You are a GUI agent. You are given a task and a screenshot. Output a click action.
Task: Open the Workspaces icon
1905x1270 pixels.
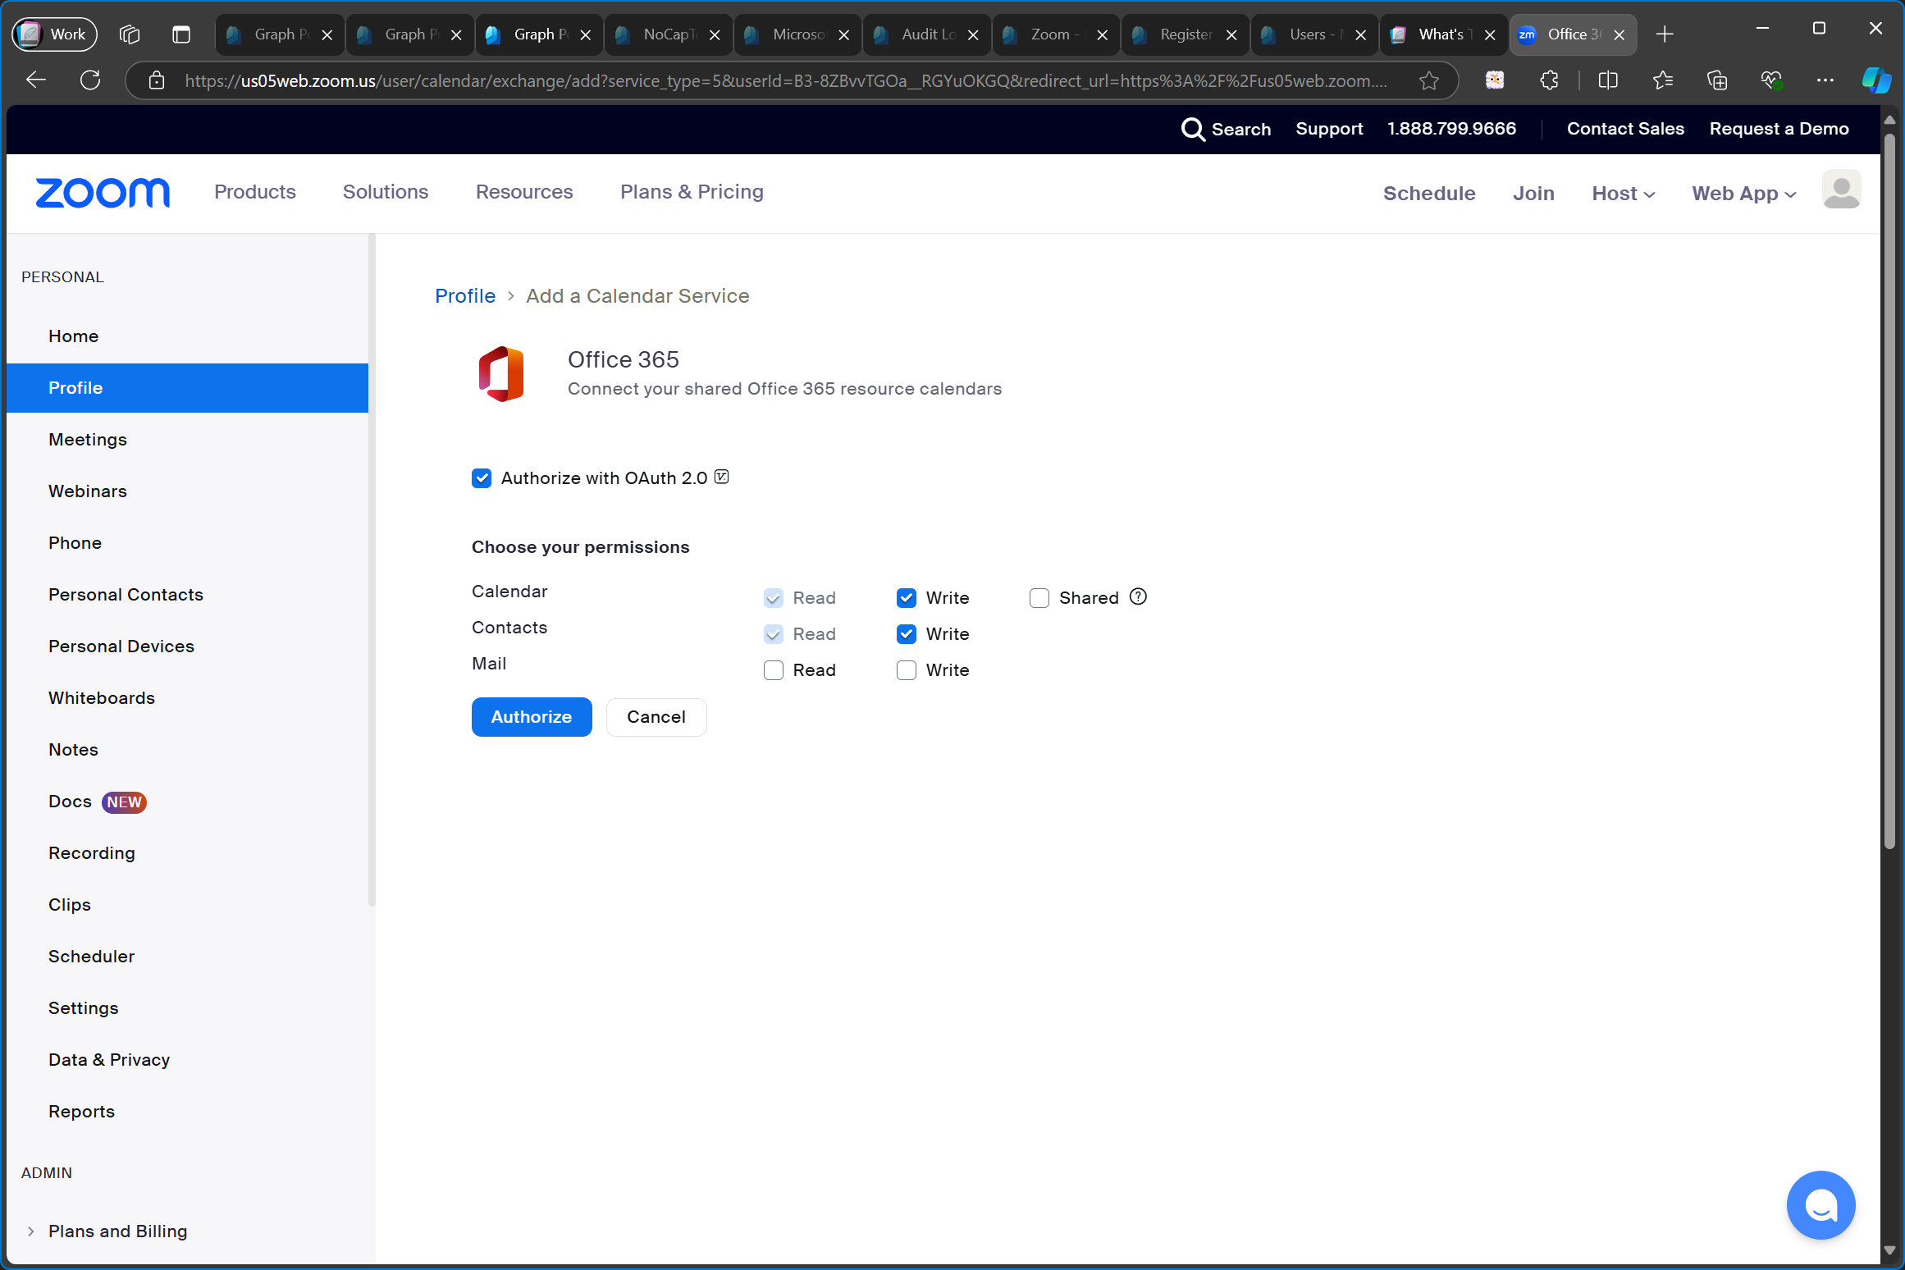point(130,34)
